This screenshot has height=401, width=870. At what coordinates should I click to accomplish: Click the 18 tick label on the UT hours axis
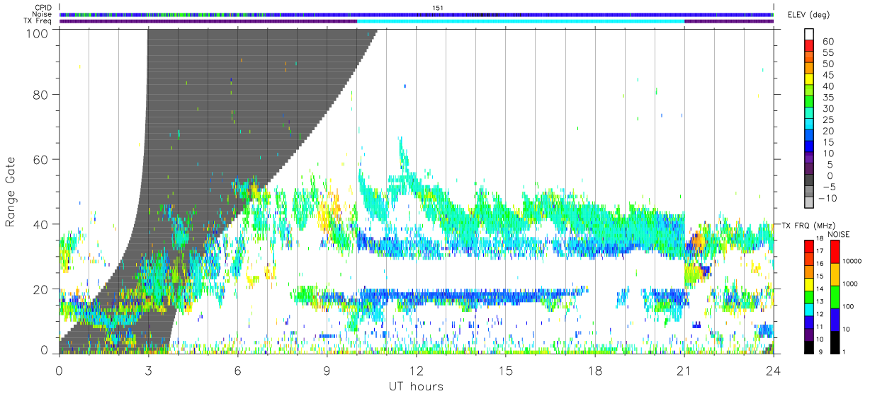click(x=594, y=371)
